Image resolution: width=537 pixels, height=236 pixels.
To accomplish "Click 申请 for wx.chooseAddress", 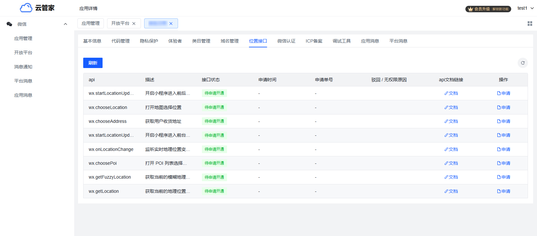I will [503, 121].
